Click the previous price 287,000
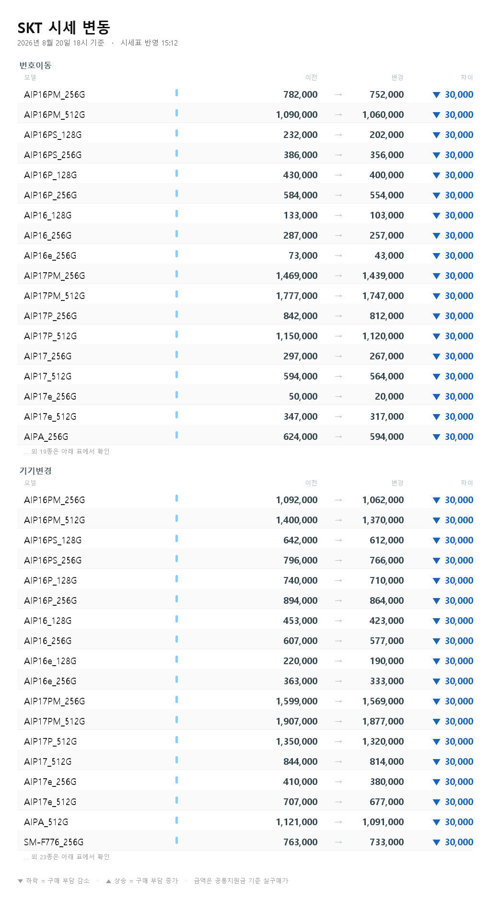Viewport: 489px width, 899px height. point(301,236)
